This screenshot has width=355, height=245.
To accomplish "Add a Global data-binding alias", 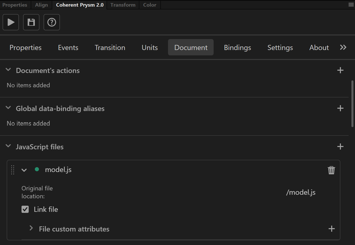I will click(x=340, y=108).
